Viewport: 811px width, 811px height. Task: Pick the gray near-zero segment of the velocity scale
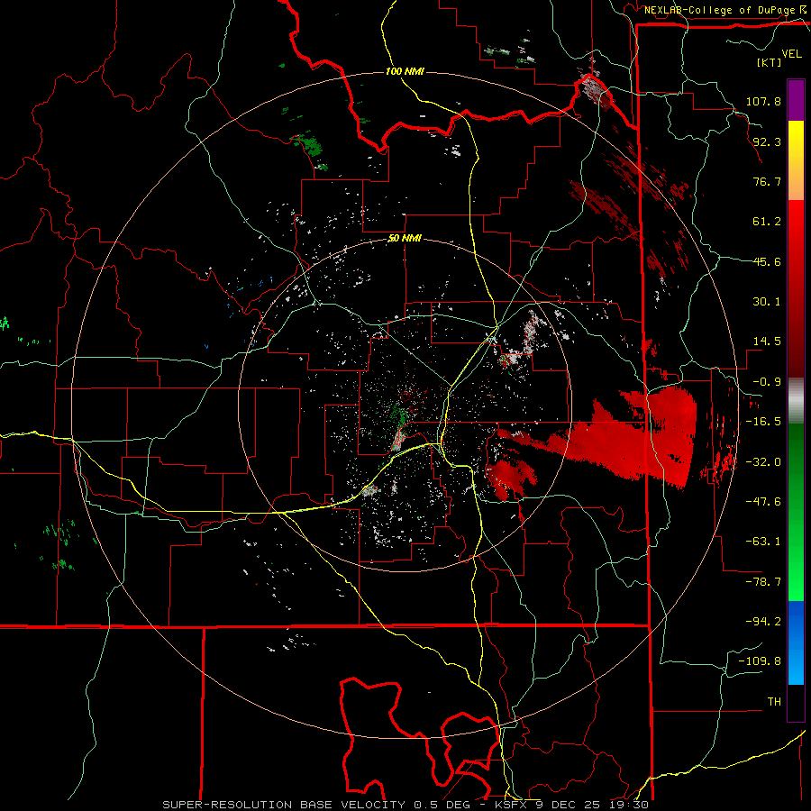click(796, 401)
